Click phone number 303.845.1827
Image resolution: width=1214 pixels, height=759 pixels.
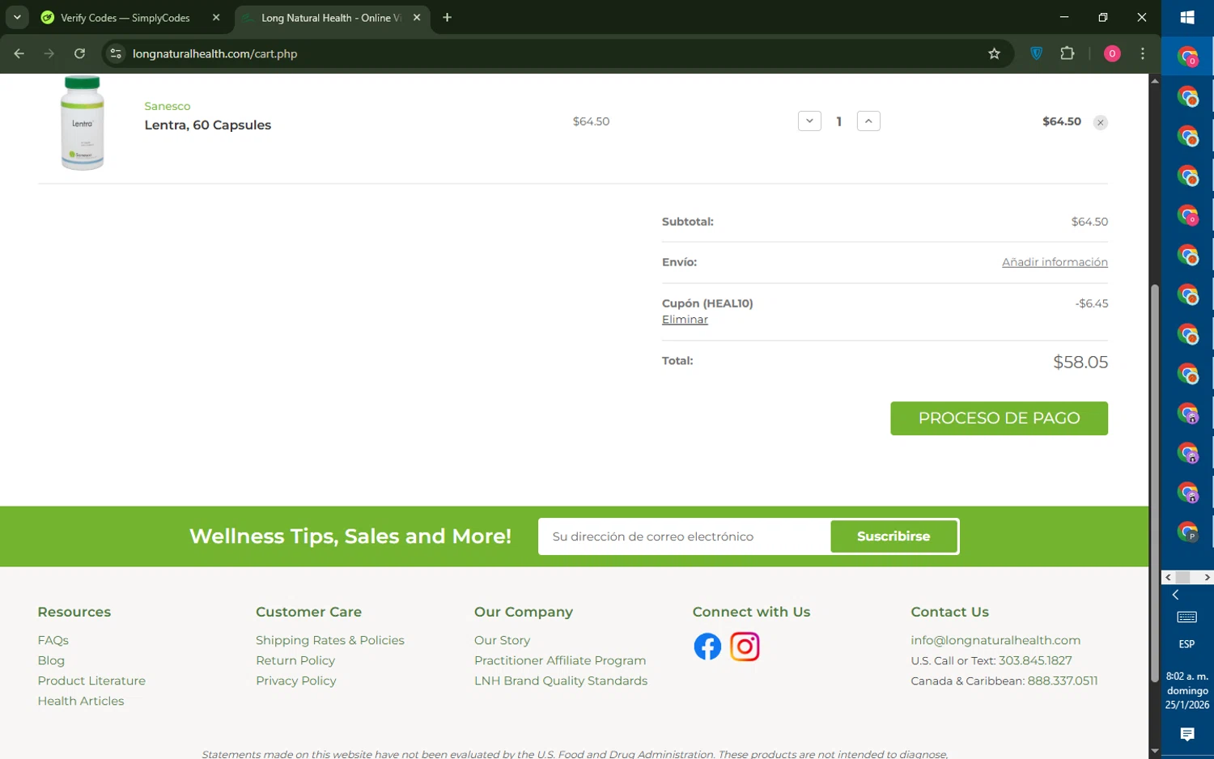click(1035, 660)
